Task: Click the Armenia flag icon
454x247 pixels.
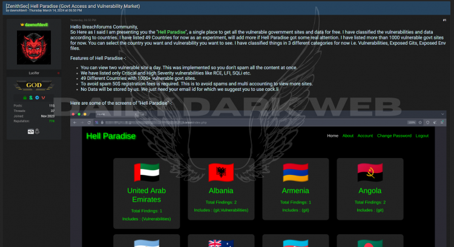Action: pos(295,173)
